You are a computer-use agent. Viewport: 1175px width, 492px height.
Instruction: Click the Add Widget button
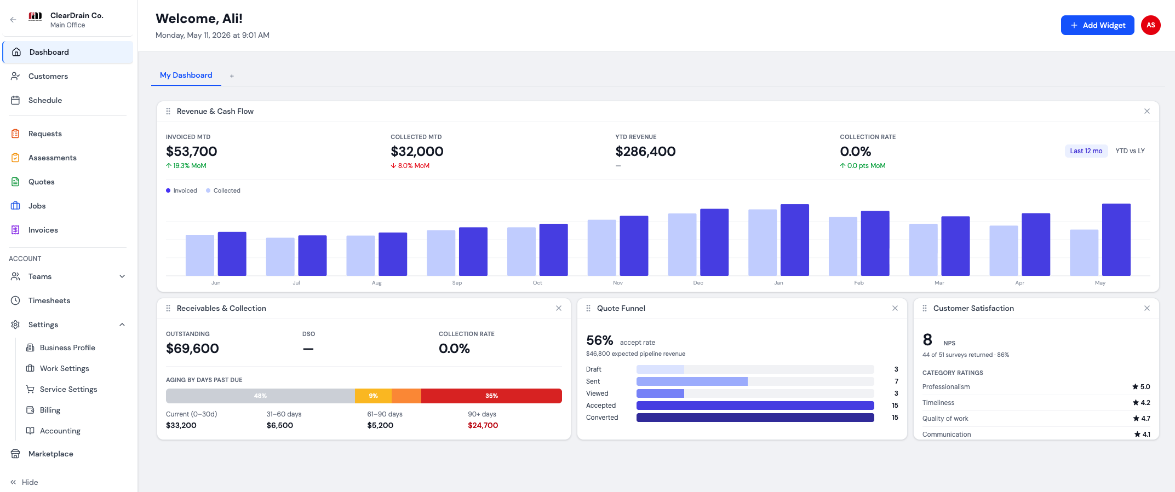point(1097,25)
